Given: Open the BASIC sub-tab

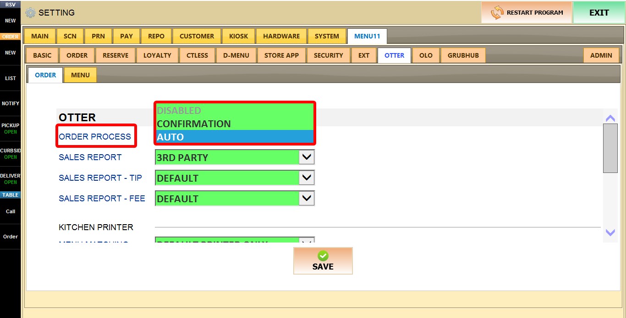Looking at the screenshot, I should [x=42, y=55].
